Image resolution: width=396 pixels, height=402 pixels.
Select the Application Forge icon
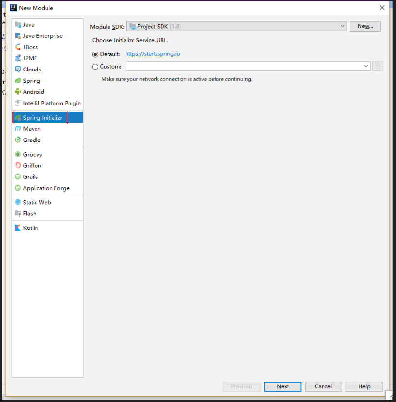click(x=18, y=188)
